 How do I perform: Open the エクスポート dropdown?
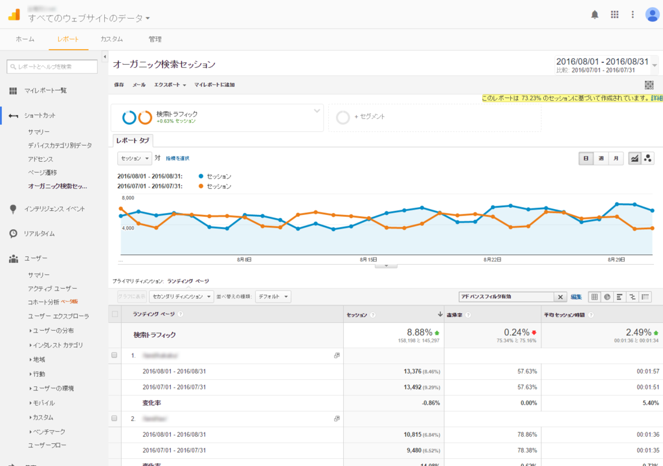170,85
